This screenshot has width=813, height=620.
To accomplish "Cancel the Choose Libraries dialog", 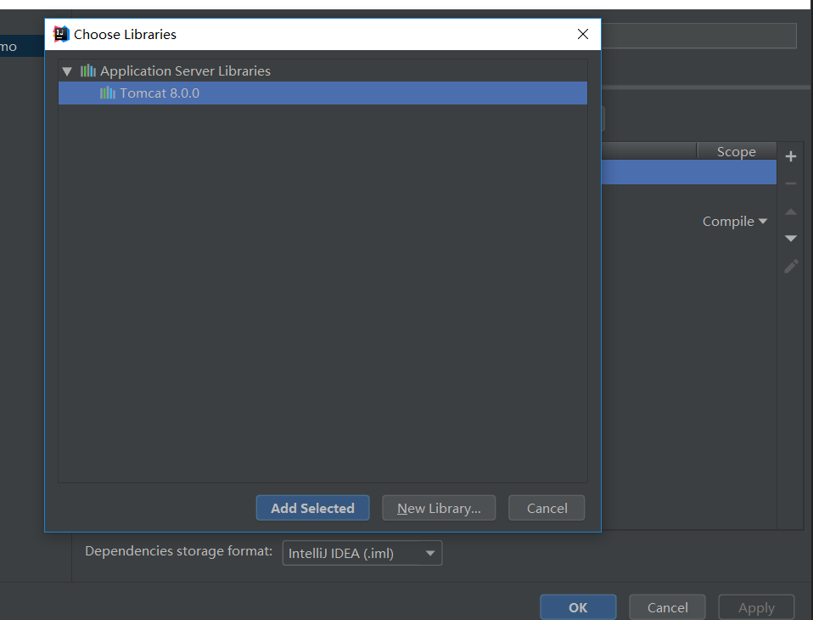I will (547, 508).
